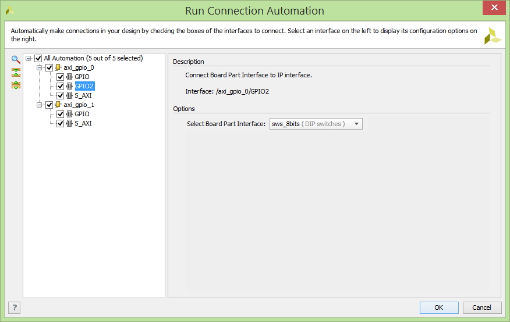Click the search magnifier icon

(16, 59)
